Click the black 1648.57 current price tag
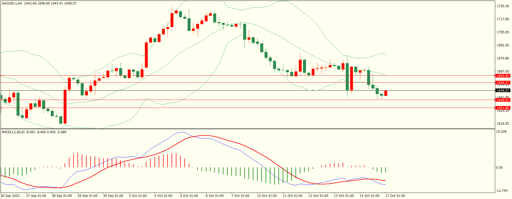This screenshot has width=512, height=199. tap(503, 91)
